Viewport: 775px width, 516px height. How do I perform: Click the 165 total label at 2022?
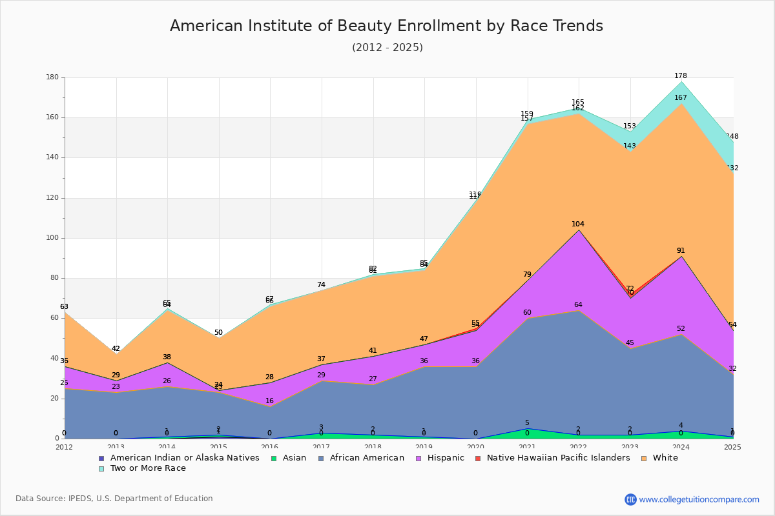578,103
